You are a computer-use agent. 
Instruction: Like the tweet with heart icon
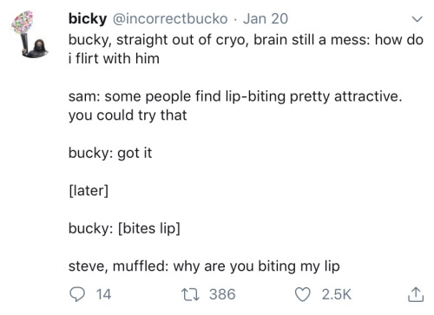coord(302,295)
